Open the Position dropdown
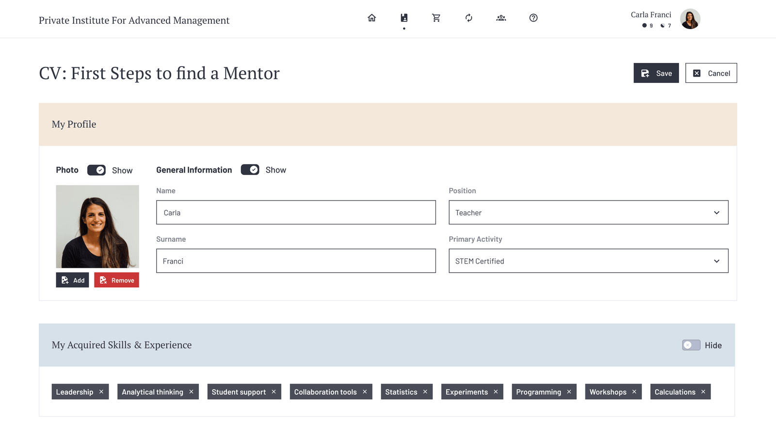Viewport: 776px width, 436px height. [588, 213]
